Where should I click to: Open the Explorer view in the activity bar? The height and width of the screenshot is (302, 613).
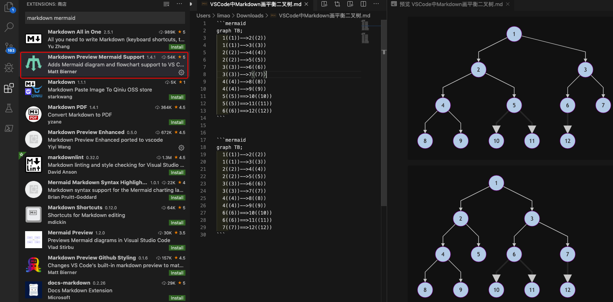click(9, 7)
